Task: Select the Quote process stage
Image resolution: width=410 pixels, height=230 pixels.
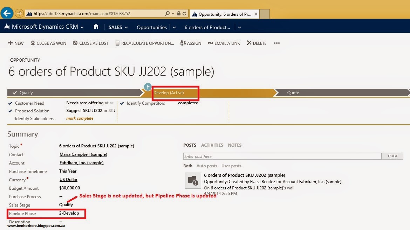Action: pyautogui.click(x=342, y=93)
